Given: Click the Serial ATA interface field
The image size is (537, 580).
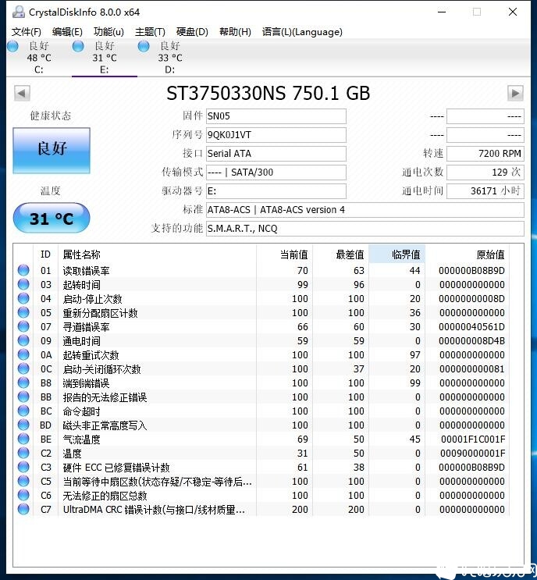Looking at the screenshot, I should click(x=276, y=154).
